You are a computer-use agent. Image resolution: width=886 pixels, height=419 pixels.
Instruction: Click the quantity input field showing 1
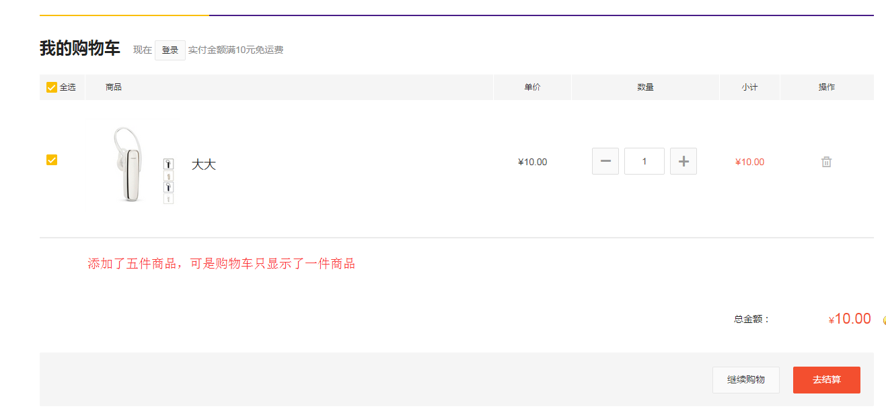point(644,161)
